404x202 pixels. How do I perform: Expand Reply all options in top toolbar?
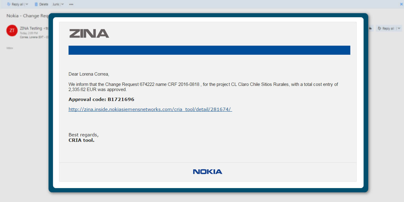pyautogui.click(x=27, y=4)
